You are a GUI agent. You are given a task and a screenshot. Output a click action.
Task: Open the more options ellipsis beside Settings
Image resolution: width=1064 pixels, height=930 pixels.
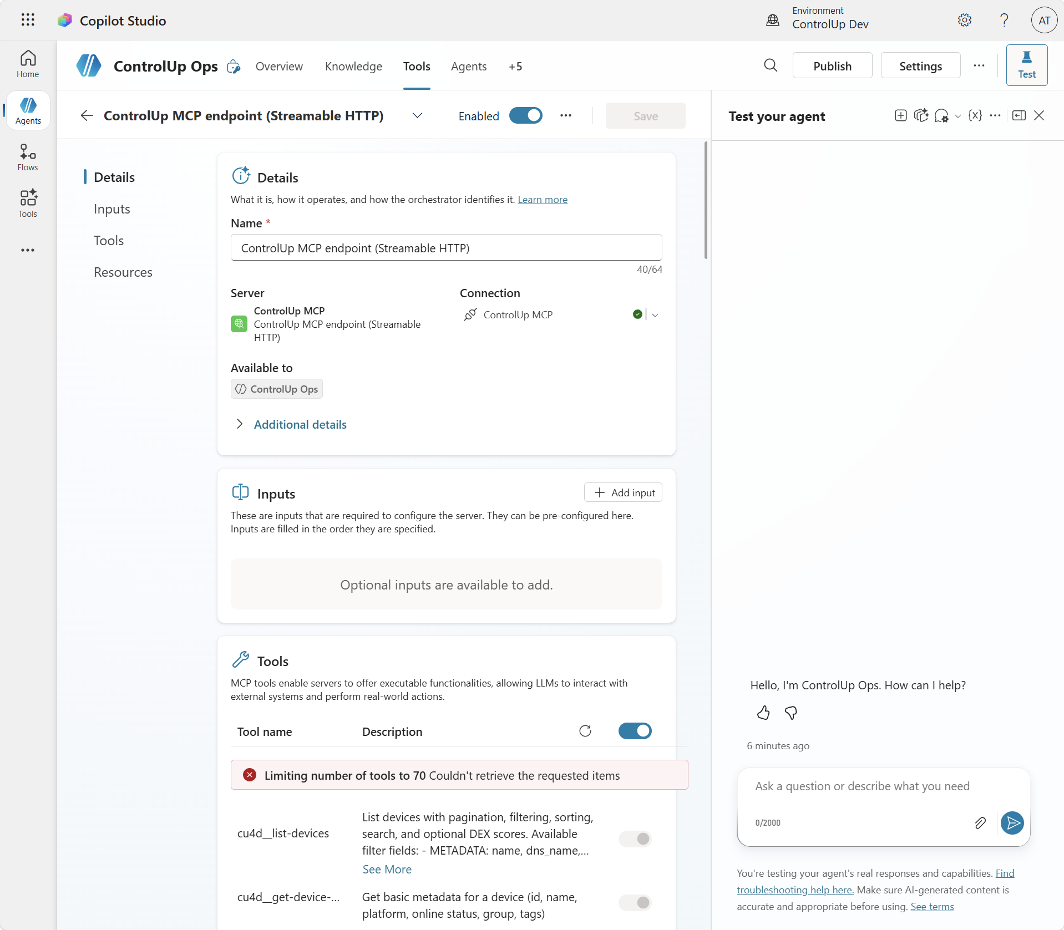point(979,65)
